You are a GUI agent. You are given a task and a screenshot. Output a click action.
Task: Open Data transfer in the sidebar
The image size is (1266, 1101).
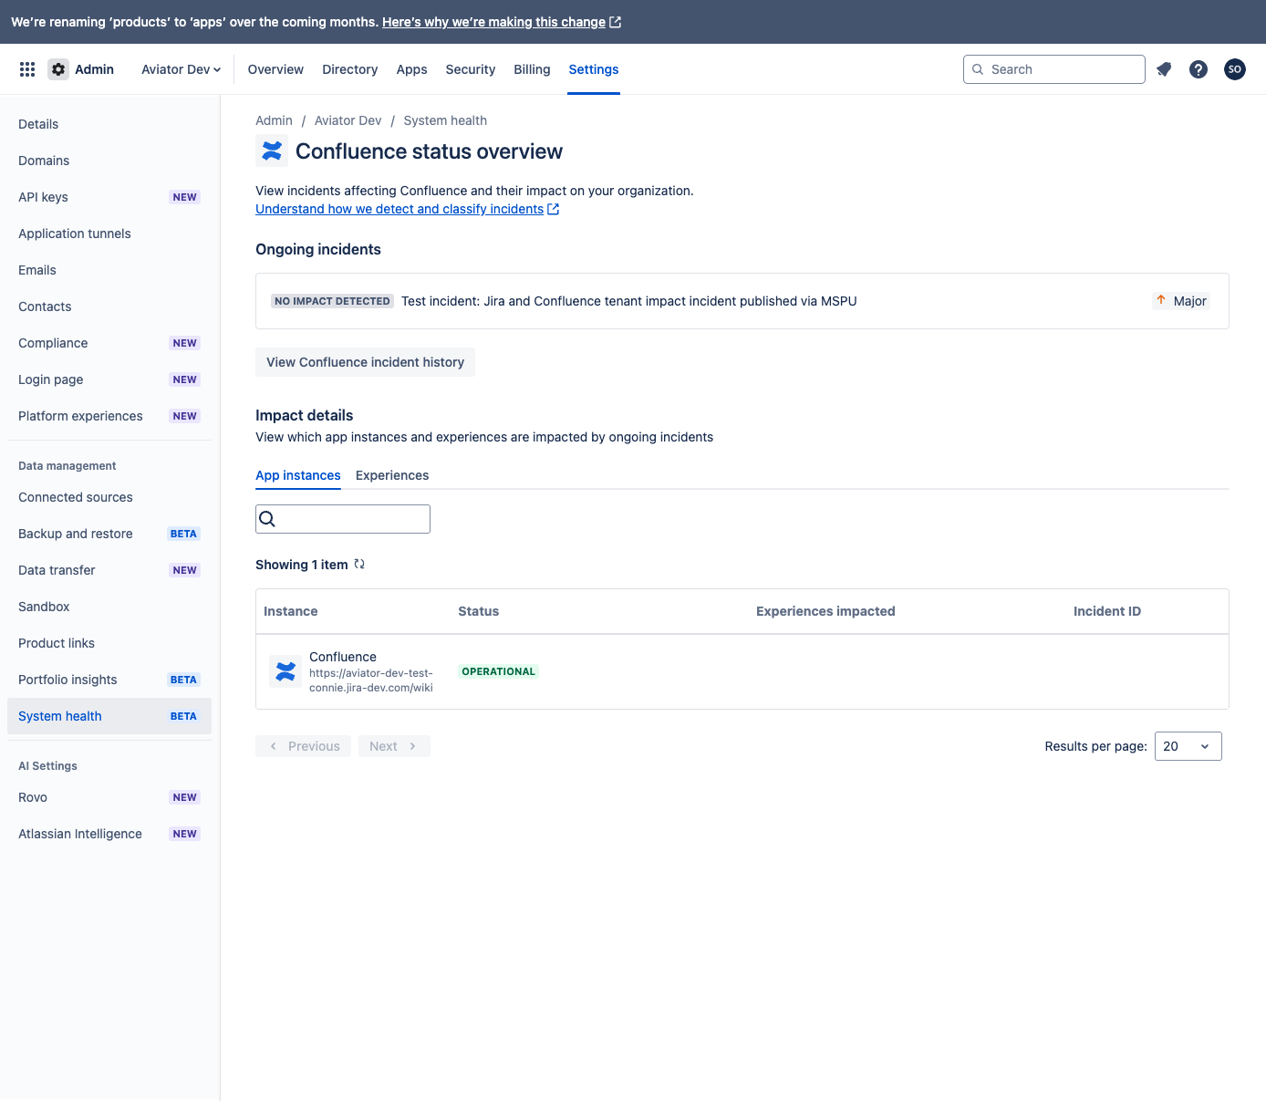(x=109, y=570)
